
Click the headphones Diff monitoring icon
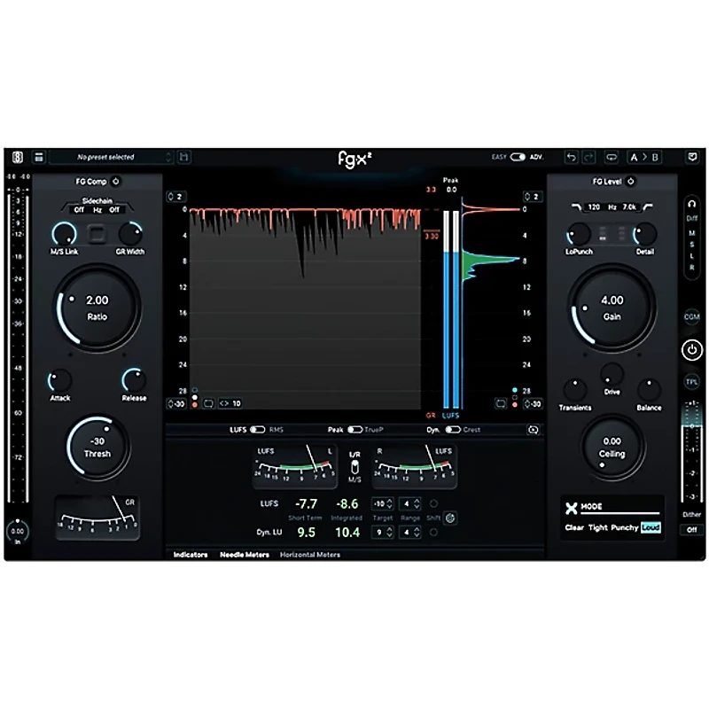click(690, 206)
